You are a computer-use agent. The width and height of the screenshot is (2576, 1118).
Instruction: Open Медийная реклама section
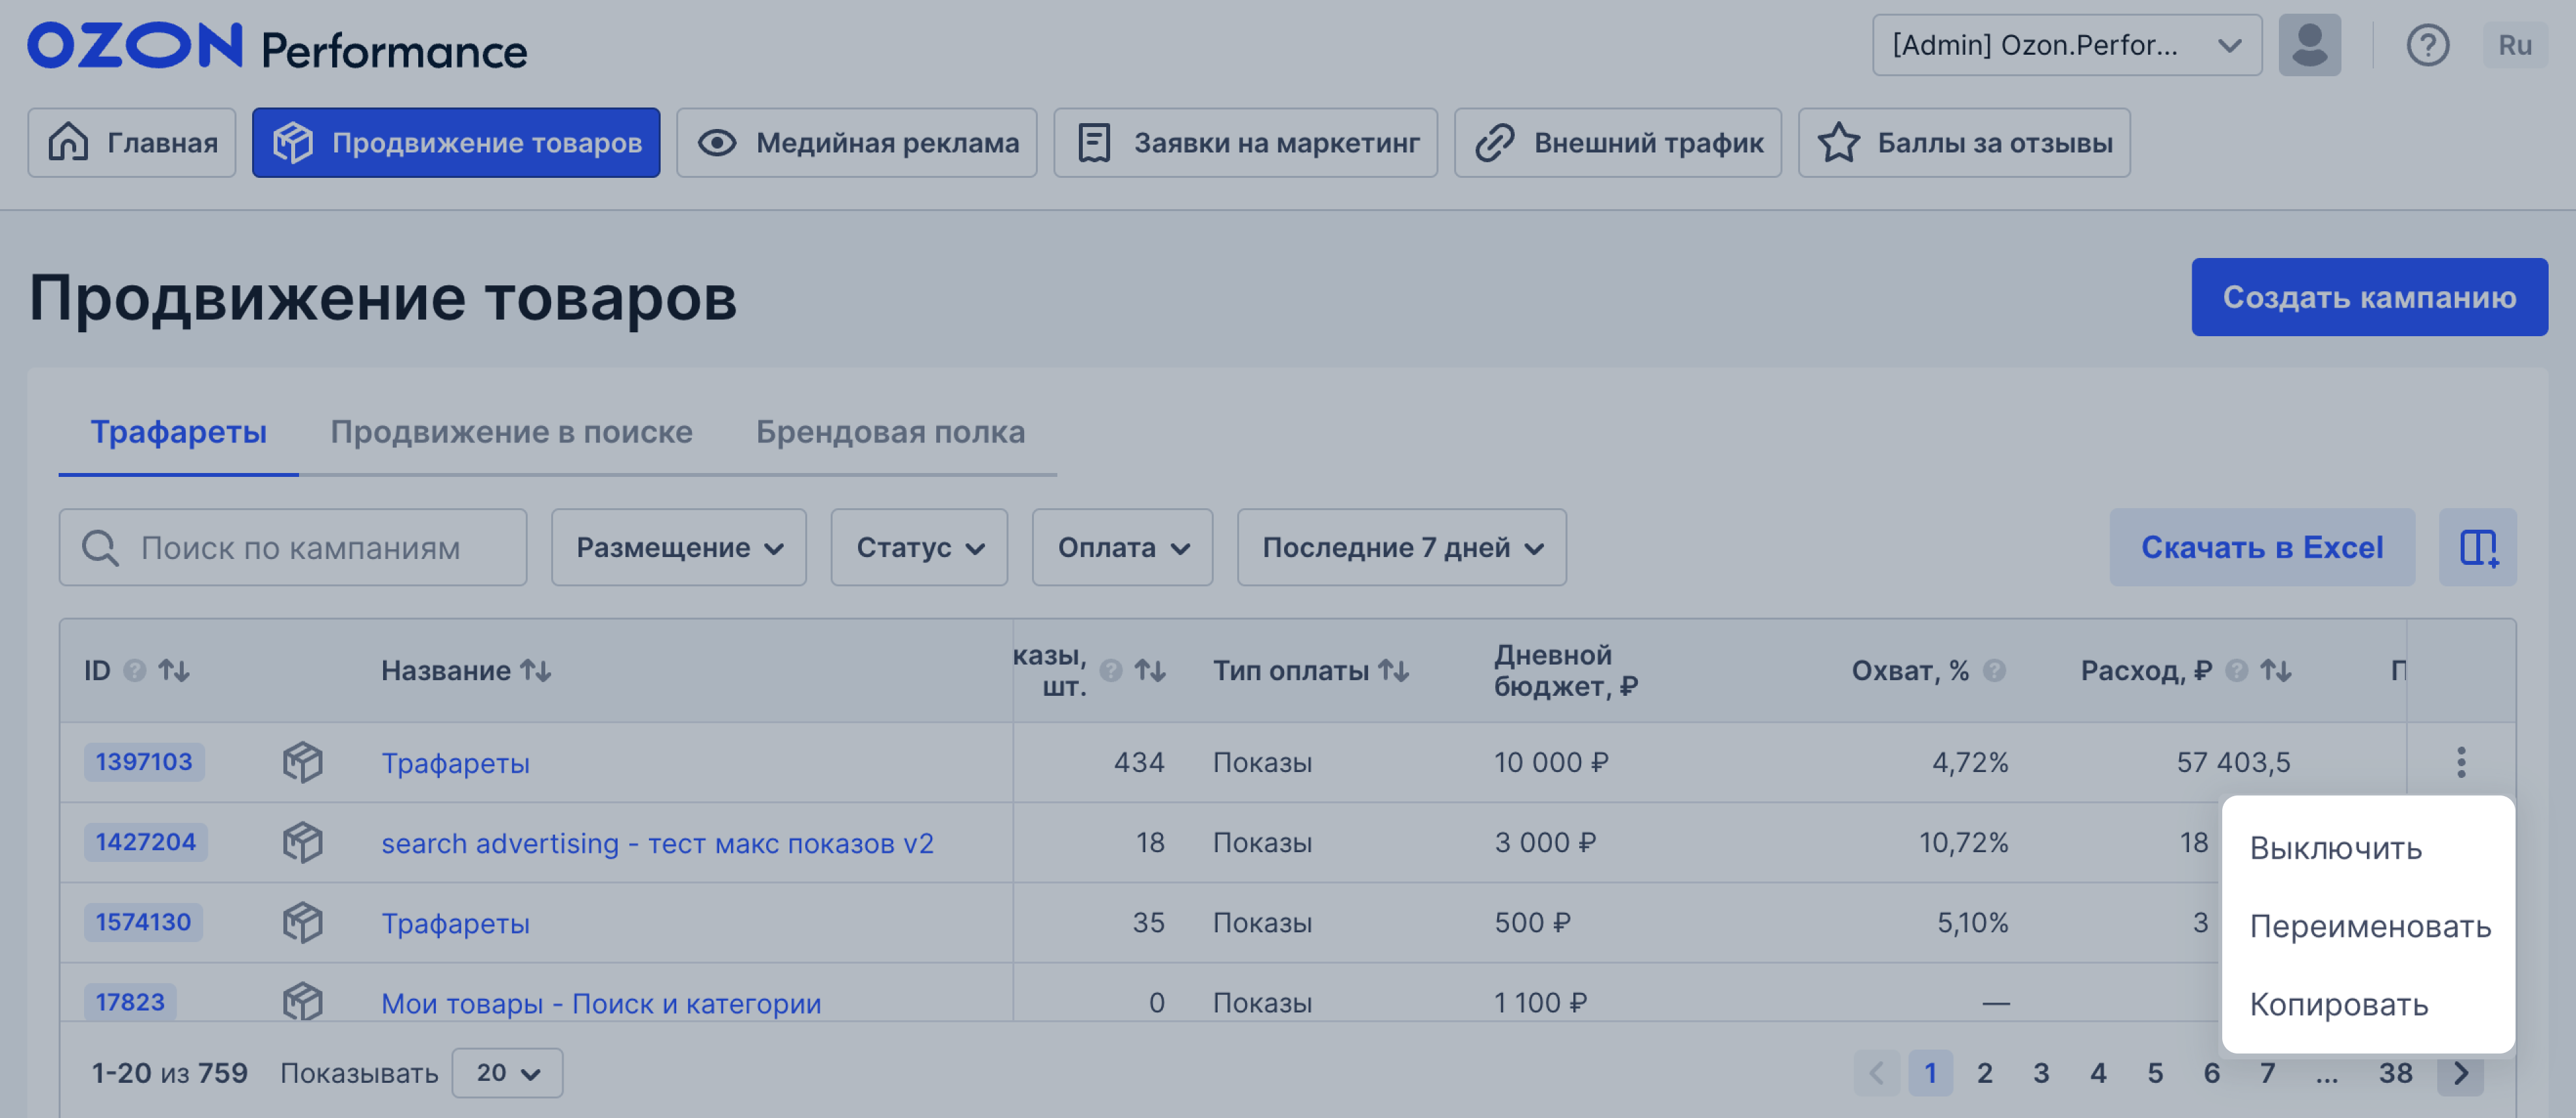point(857,143)
